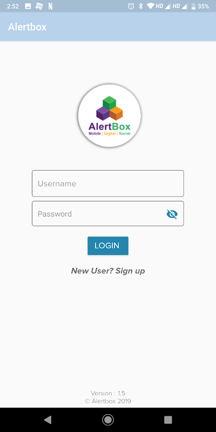This screenshot has width=216, height=432.
Task: Tap the AlertBox circular logo
Action: [x=110, y=116]
